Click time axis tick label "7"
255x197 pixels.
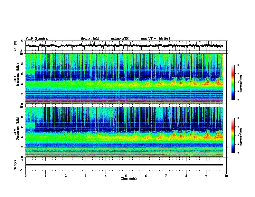point(166,176)
